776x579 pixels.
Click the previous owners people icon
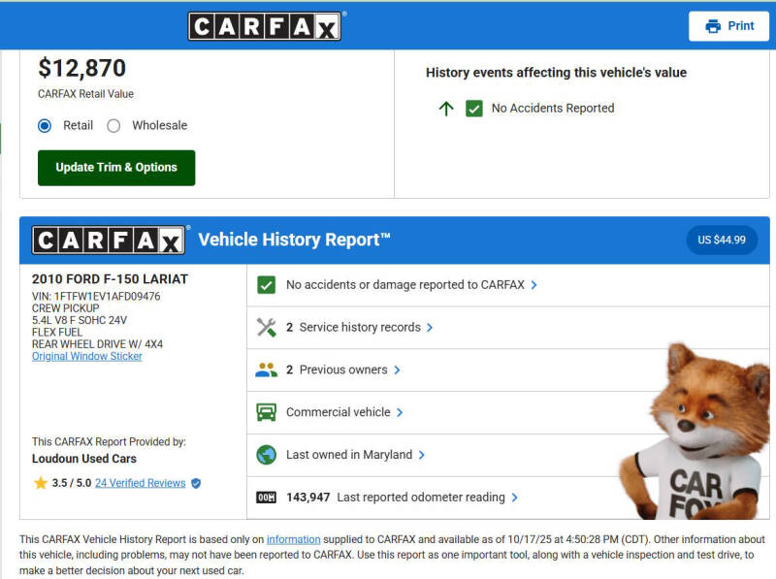point(266,370)
